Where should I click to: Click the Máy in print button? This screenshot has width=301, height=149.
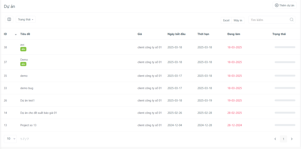point(238,20)
